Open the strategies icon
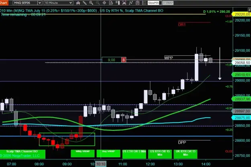This screenshot has height=167, width=251. 131,3
